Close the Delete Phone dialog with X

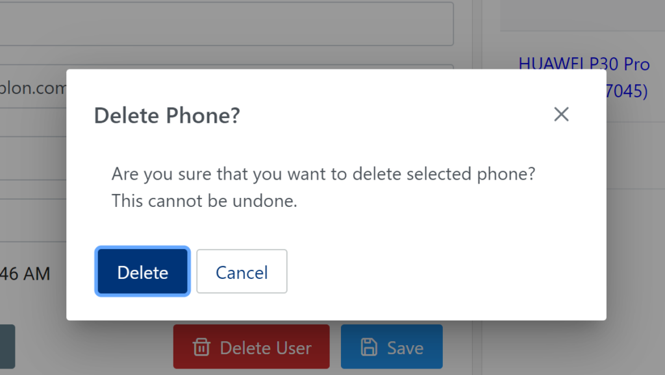click(561, 115)
